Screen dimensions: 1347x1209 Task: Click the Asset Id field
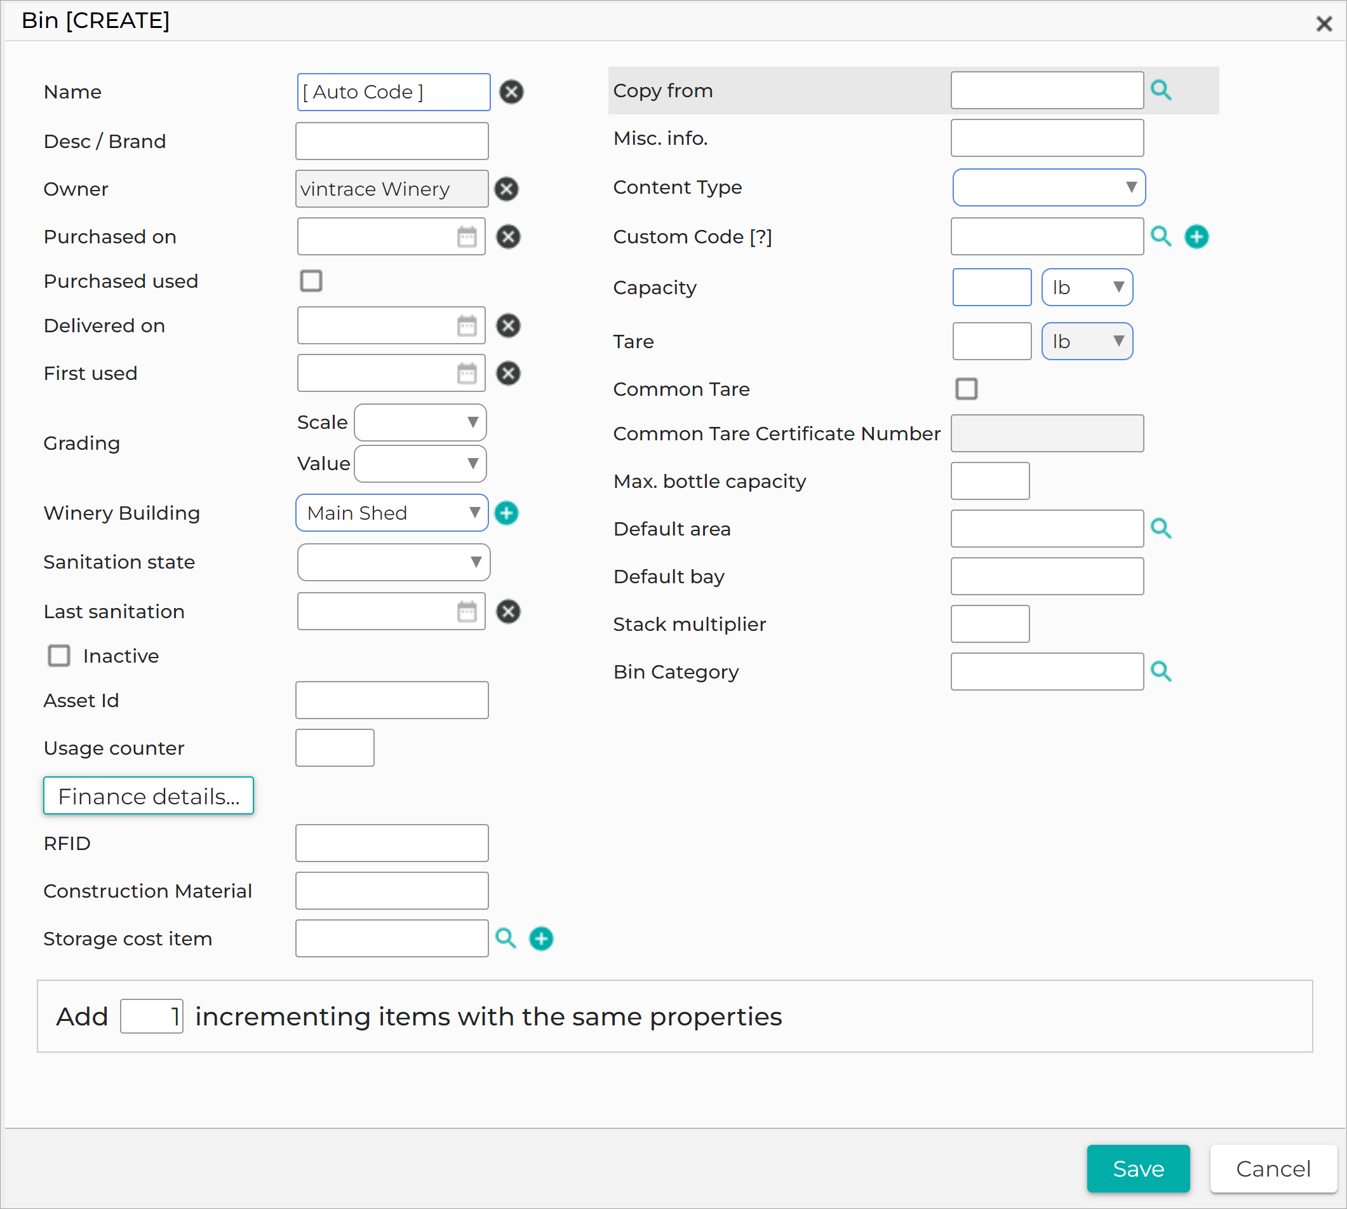392,700
